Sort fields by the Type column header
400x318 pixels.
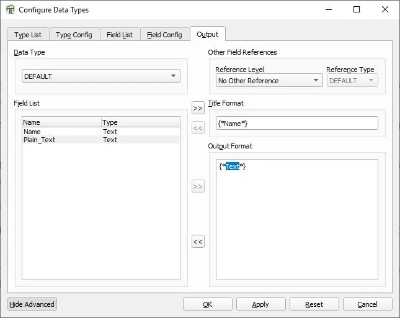tap(140, 122)
